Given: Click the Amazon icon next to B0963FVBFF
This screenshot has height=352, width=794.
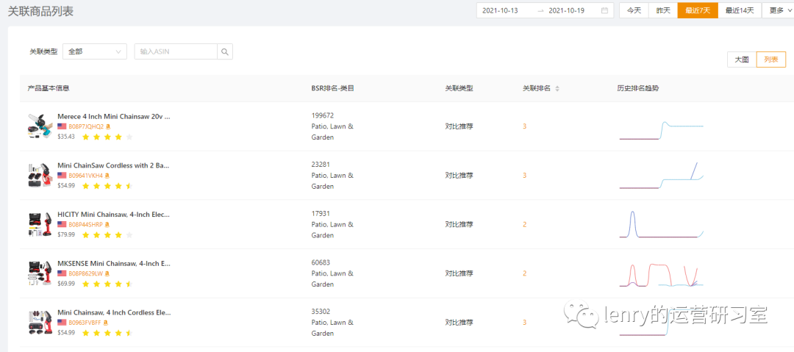Looking at the screenshot, I should point(107,323).
